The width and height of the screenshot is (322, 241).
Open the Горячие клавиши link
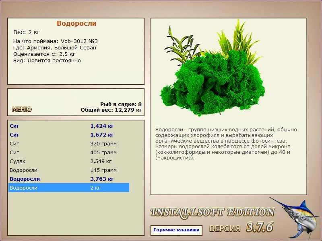click(x=176, y=230)
